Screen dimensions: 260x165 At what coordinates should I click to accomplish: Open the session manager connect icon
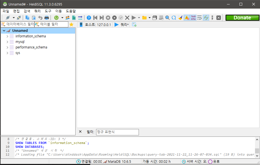coord(8,18)
